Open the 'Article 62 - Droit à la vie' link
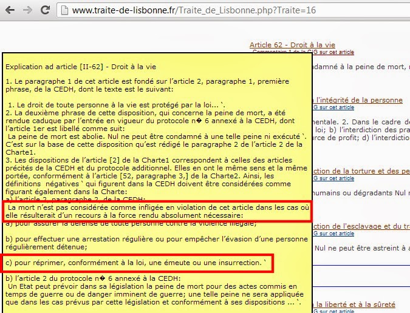 (x=292, y=45)
